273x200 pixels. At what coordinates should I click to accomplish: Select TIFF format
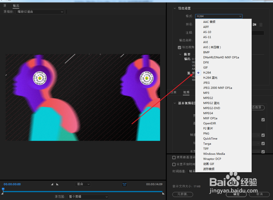click(223, 149)
